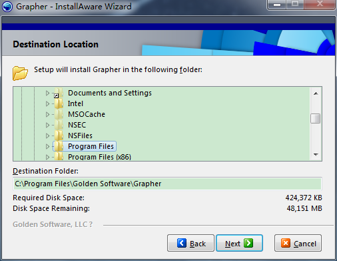Viewport: 337px width, 261px height.
Task: Click the Documents and Settings shortcut folder icon
Action: point(59,93)
